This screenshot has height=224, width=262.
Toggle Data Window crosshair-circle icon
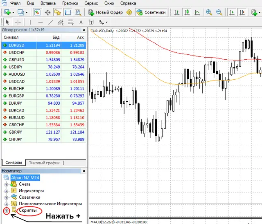point(47,13)
